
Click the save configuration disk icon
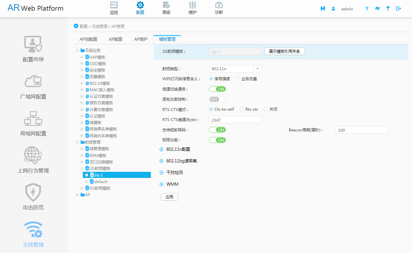pos(323,9)
